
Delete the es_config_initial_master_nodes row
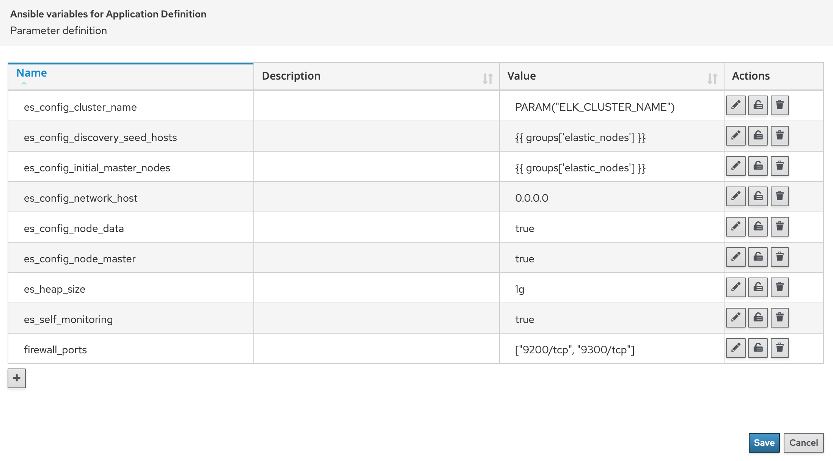click(x=780, y=166)
